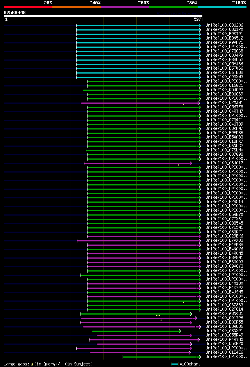Select the UniRef100_B4PMB8 label
This screenshot has width=250, height=367.
click(224, 245)
